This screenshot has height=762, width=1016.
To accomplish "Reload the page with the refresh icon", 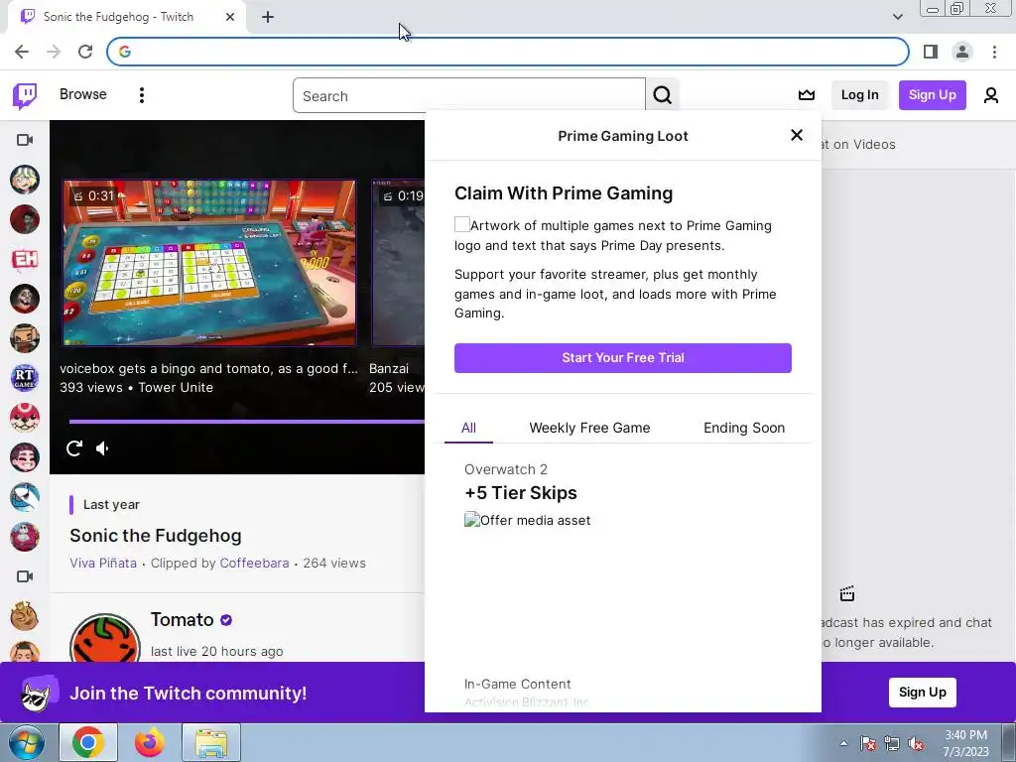I will tap(85, 52).
